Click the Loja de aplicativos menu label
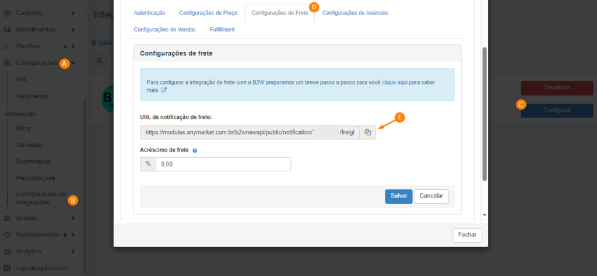The height and width of the screenshot is (276, 597). (x=41, y=268)
